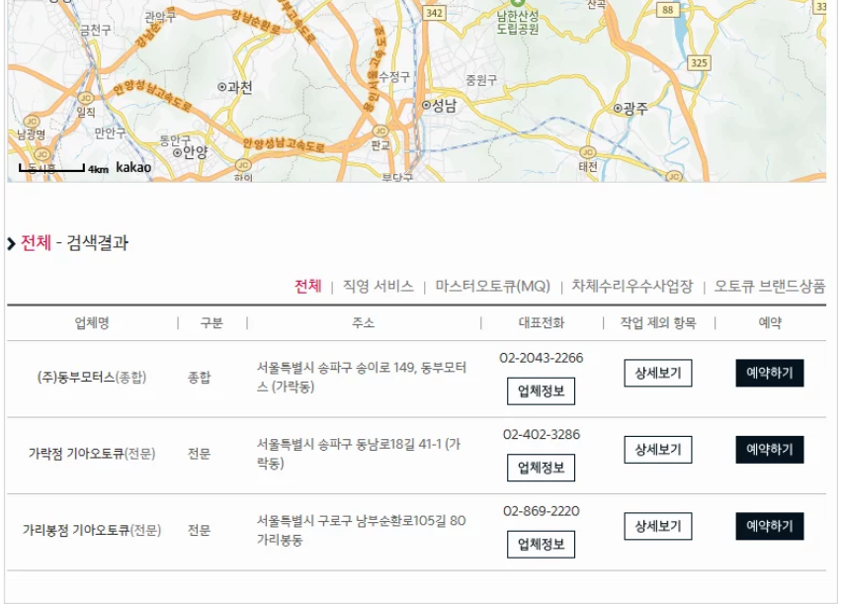The width and height of the screenshot is (844, 608).
Task: Click 예약하기 for 가락점 기아오토큐
Action: [770, 449]
